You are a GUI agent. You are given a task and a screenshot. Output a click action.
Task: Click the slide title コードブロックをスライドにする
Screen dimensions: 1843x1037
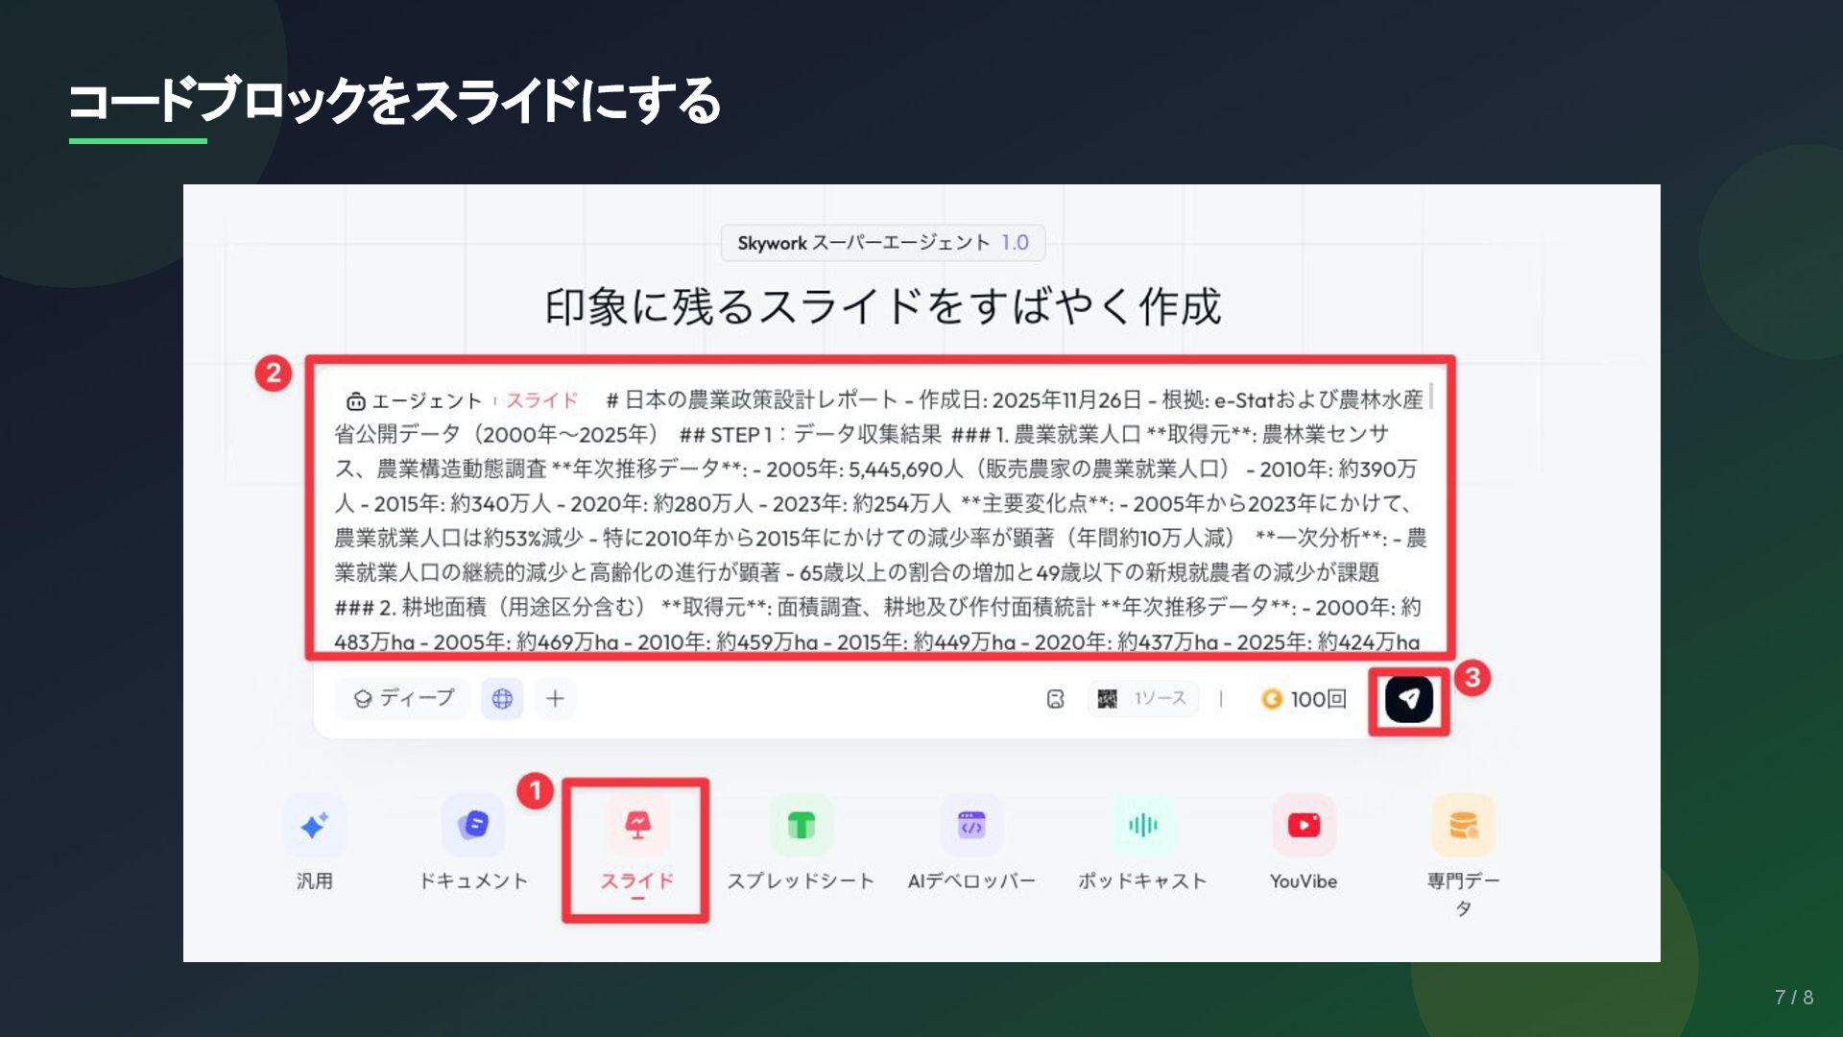[x=395, y=101]
